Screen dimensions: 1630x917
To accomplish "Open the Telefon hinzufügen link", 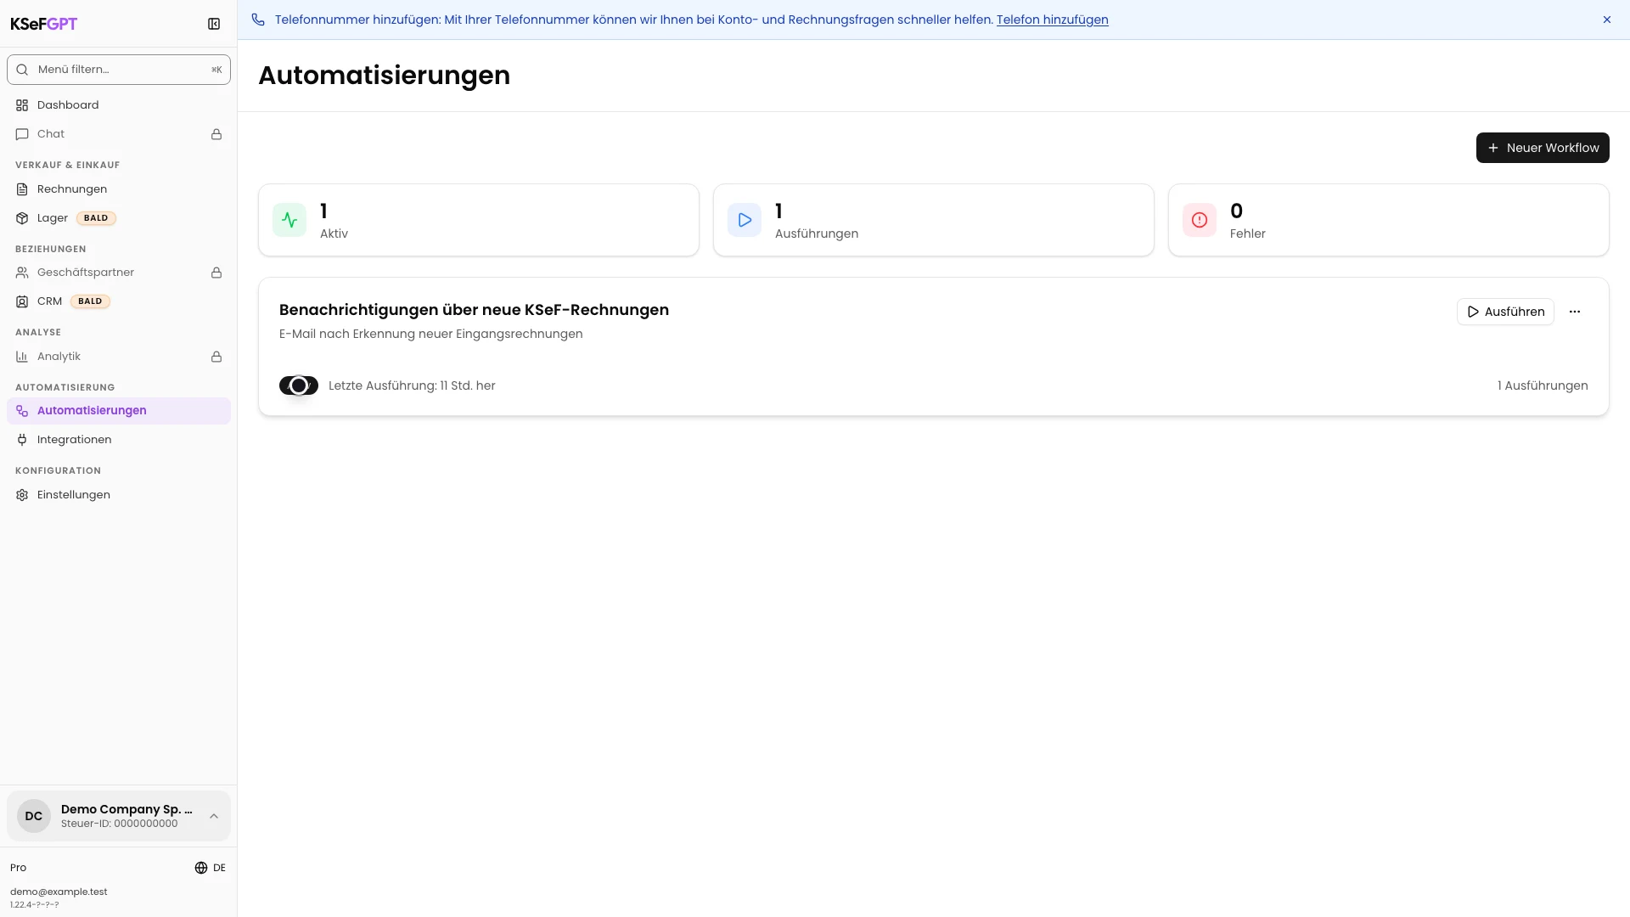I will 1052,20.
